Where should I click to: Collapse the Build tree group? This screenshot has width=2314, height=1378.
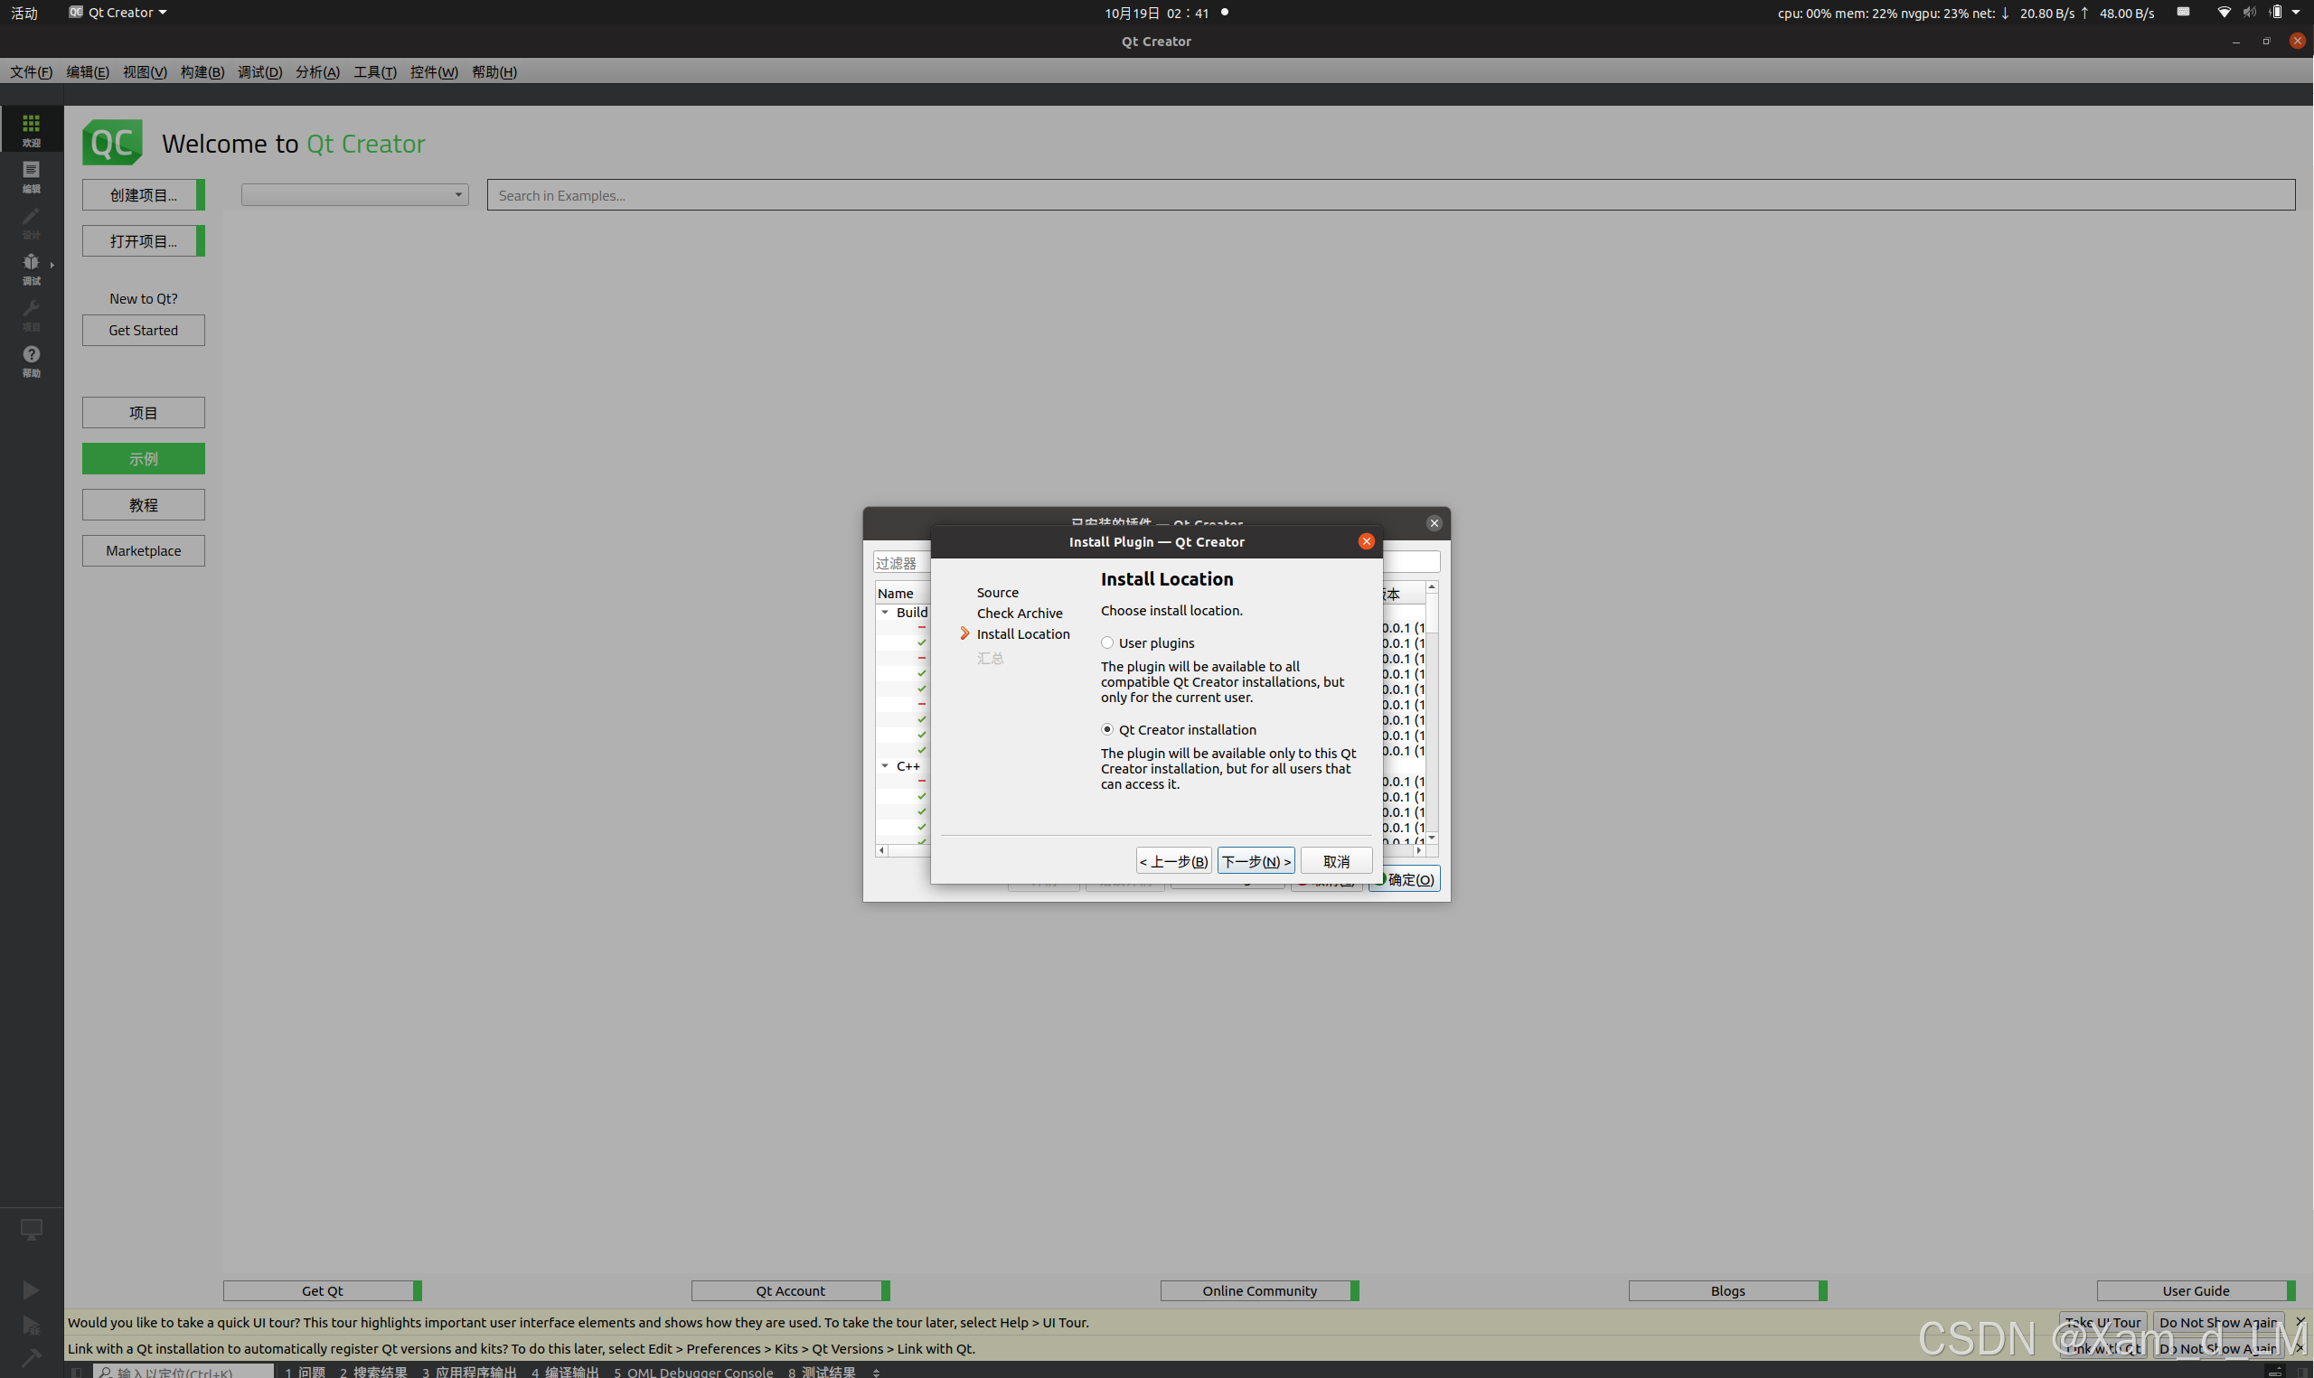click(x=885, y=613)
